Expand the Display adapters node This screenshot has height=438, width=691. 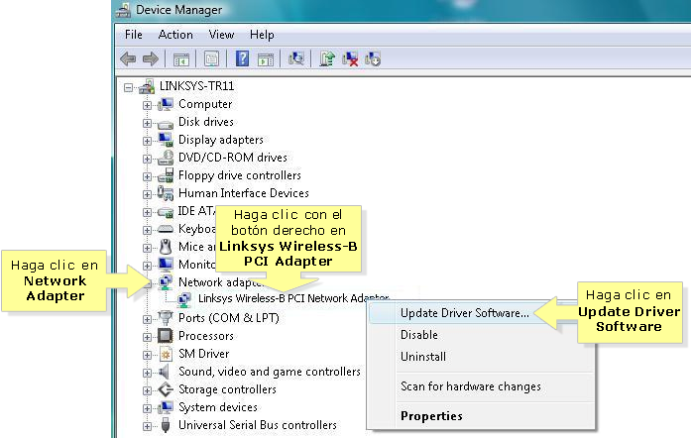click(x=147, y=141)
